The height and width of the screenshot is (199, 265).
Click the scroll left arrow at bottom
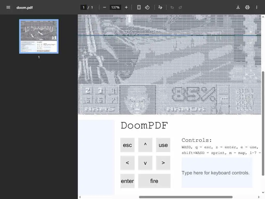pos(80,197)
